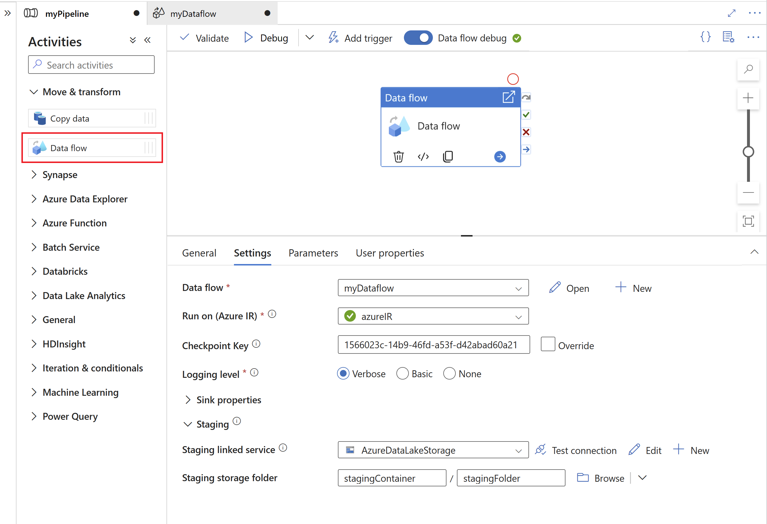Switch to the General settings tab
This screenshot has height=524, width=767.
199,252
